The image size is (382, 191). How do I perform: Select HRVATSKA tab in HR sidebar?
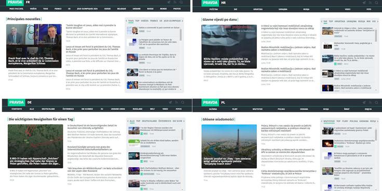point(339,21)
